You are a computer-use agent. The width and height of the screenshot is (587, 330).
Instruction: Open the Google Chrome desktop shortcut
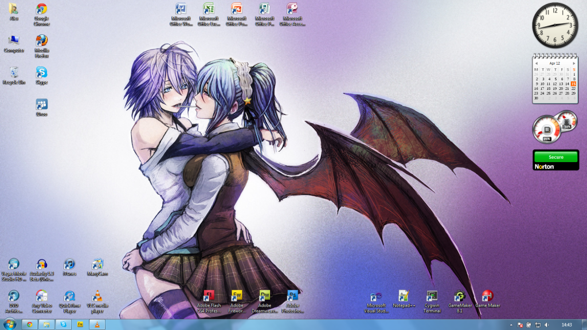[41, 14]
